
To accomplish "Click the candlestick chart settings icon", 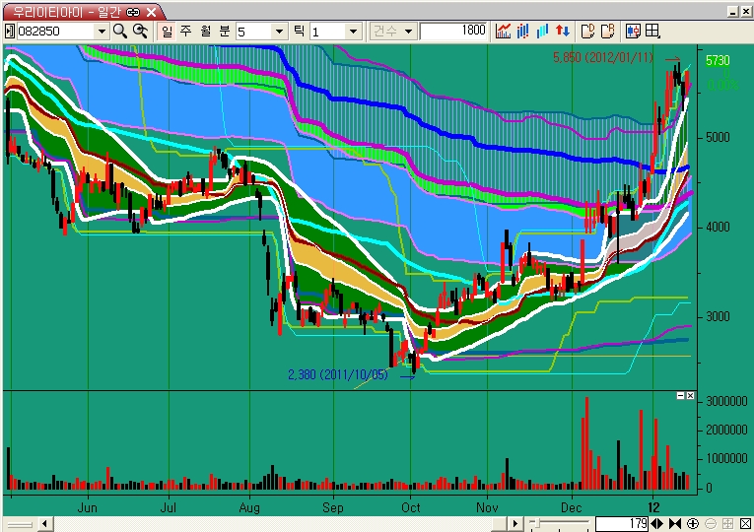I will click(x=633, y=31).
